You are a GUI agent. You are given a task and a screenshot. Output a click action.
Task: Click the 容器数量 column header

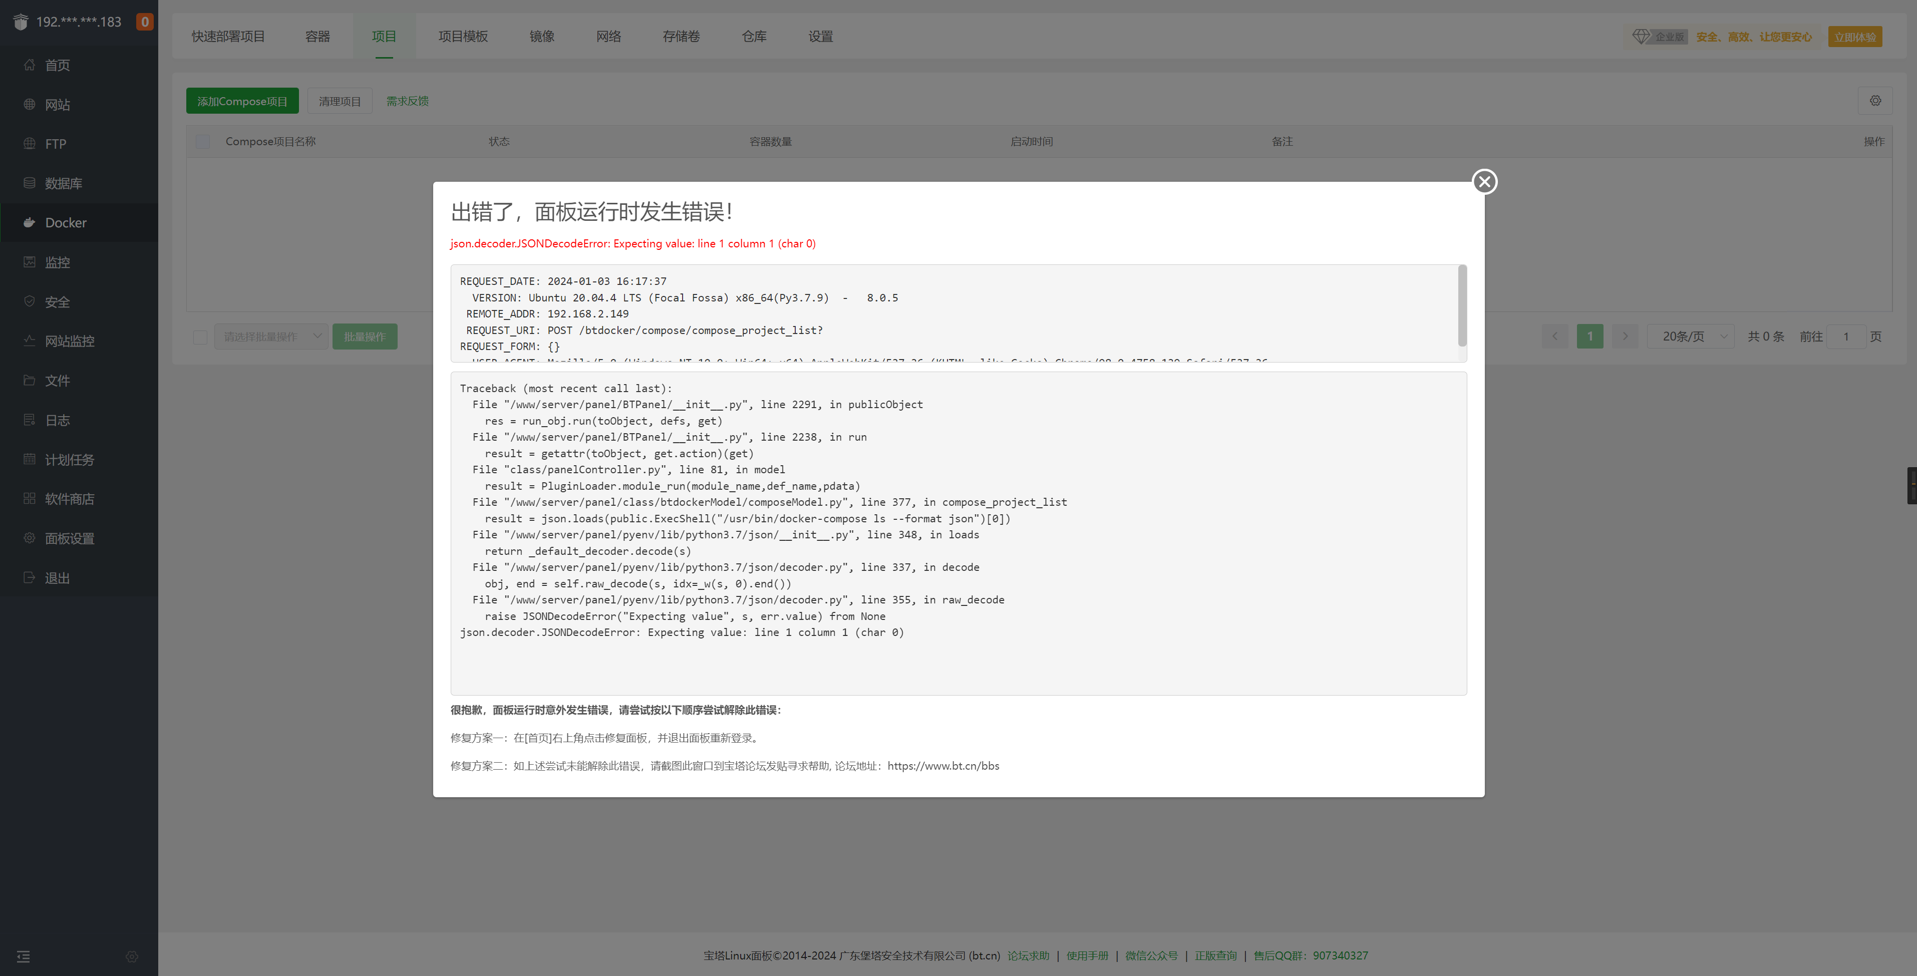[x=770, y=141]
